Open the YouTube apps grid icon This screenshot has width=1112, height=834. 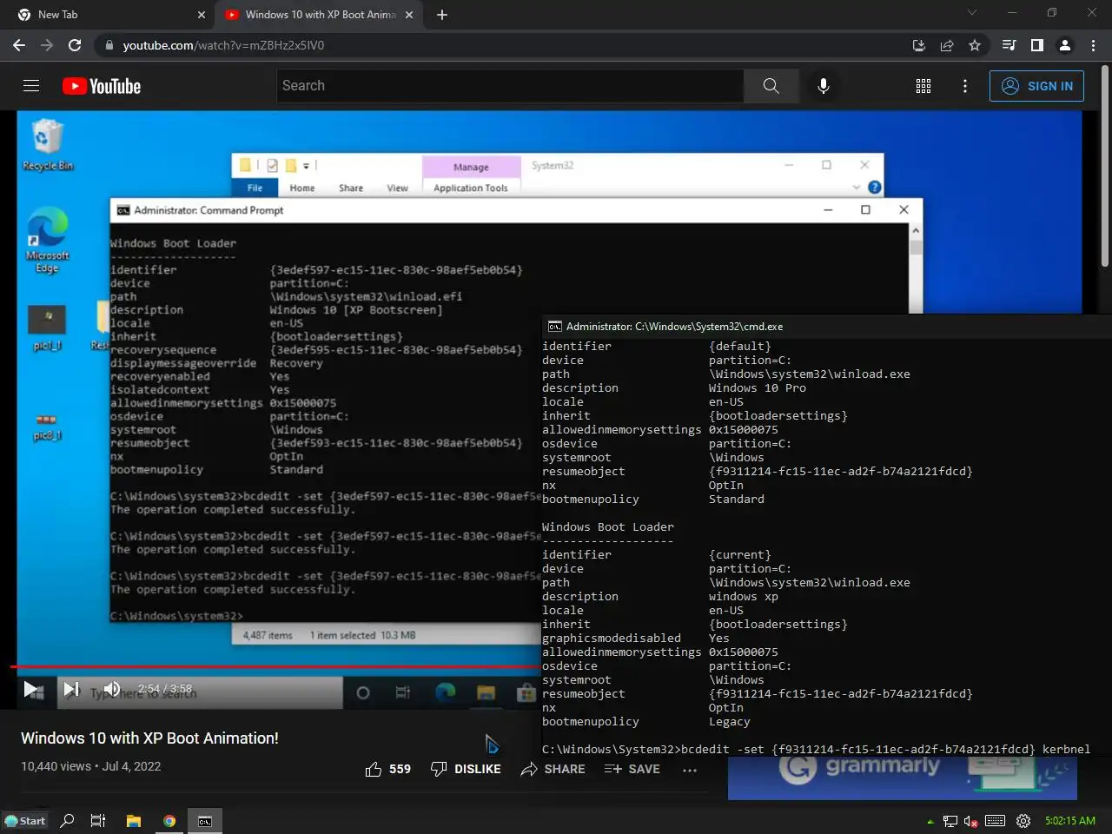tap(923, 86)
